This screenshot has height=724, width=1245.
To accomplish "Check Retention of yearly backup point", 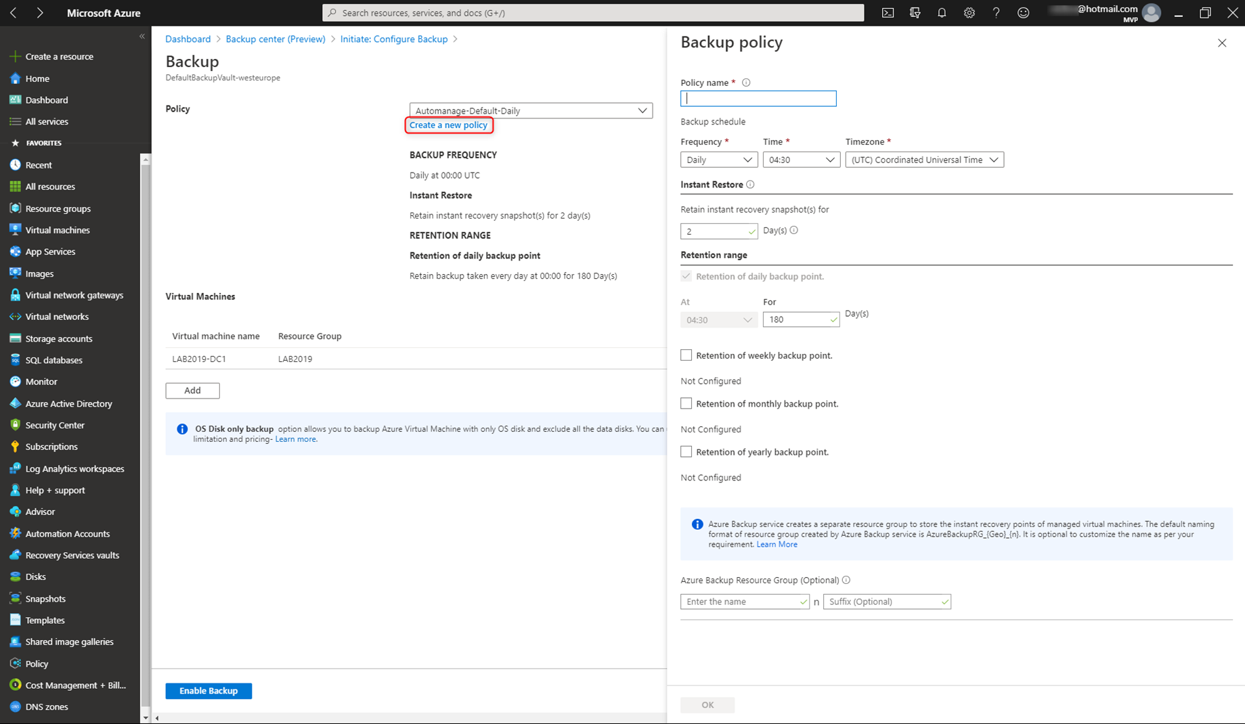I will [x=686, y=451].
